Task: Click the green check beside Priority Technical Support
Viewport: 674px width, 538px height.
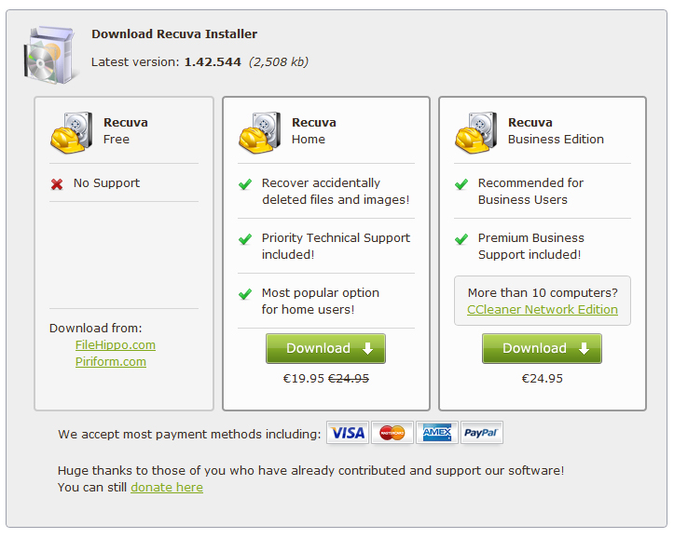Action: click(x=245, y=239)
